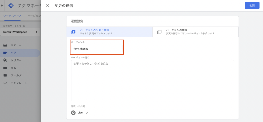Click the 送信設定 heading
This screenshot has width=263, height=122.
[77, 21]
